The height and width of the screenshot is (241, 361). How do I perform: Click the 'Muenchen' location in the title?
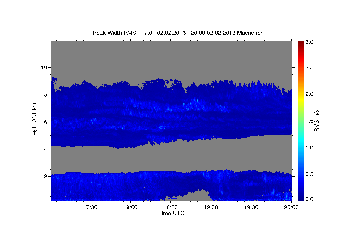pyautogui.click(x=250, y=33)
